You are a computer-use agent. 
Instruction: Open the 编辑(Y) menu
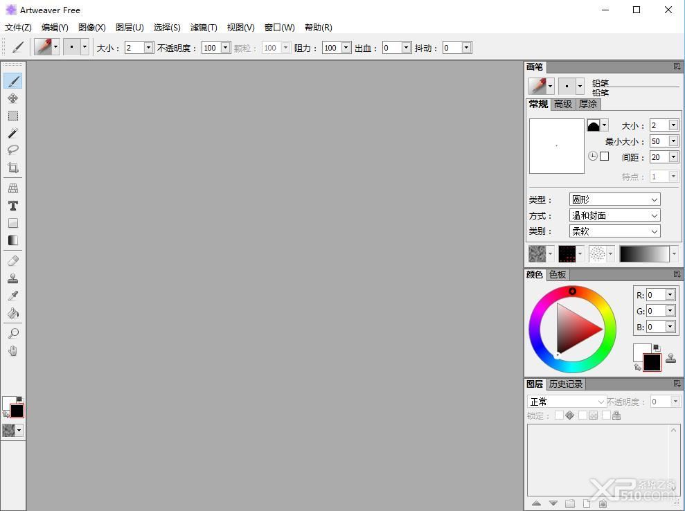pos(55,28)
